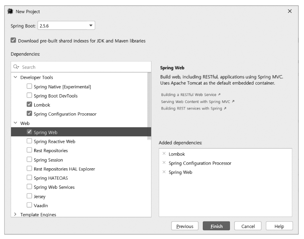Select the Web category label

(x=25, y=123)
